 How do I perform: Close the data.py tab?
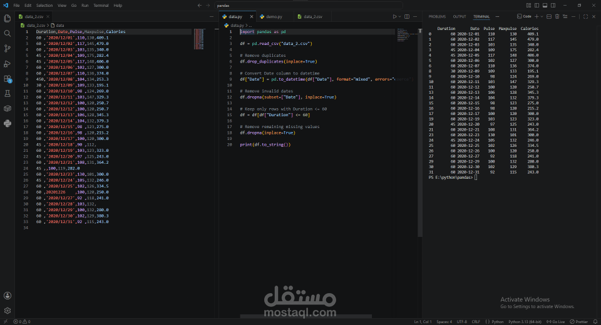point(252,16)
